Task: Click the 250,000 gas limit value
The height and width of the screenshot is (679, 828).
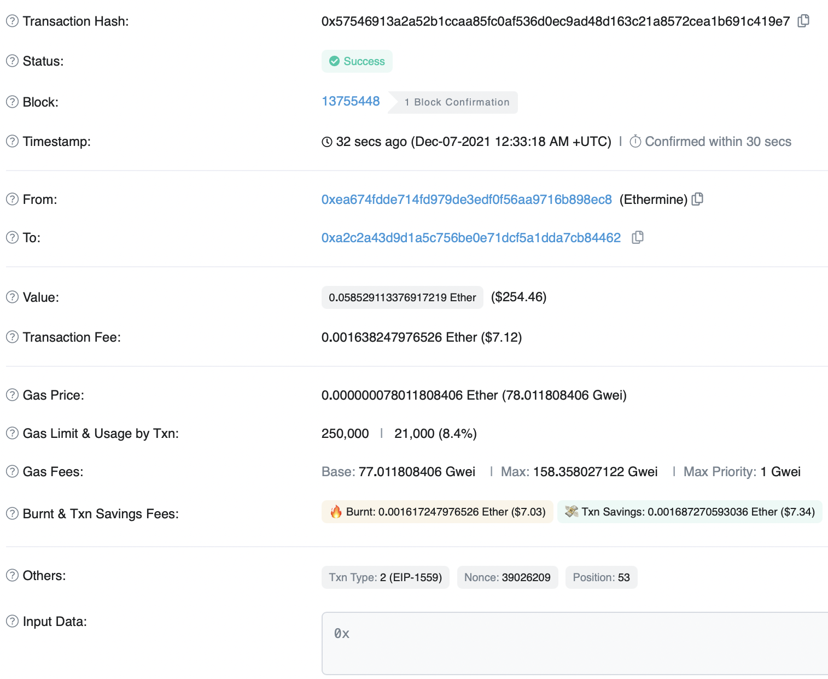Action: (345, 434)
